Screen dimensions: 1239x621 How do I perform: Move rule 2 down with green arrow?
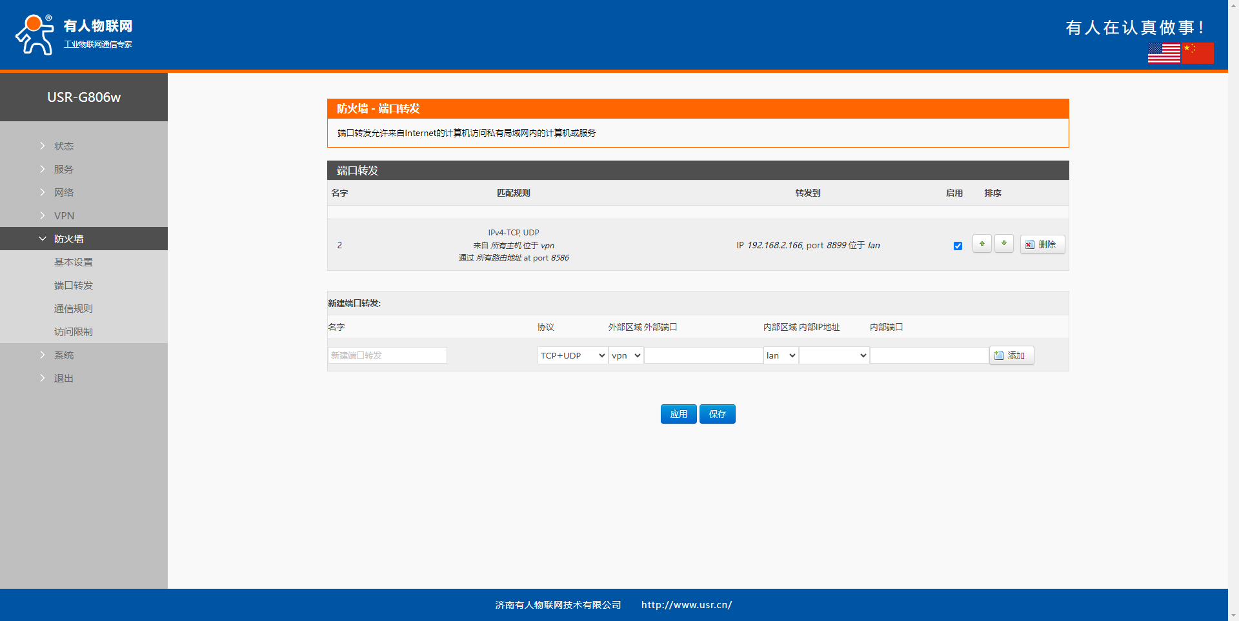point(1003,244)
